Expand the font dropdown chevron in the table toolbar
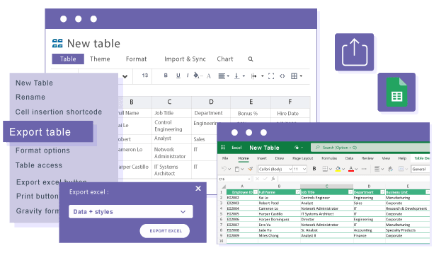 (125, 76)
